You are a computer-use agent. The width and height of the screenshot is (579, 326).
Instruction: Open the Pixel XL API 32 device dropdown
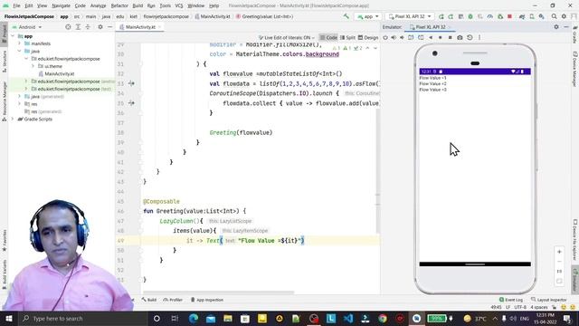[410, 16]
